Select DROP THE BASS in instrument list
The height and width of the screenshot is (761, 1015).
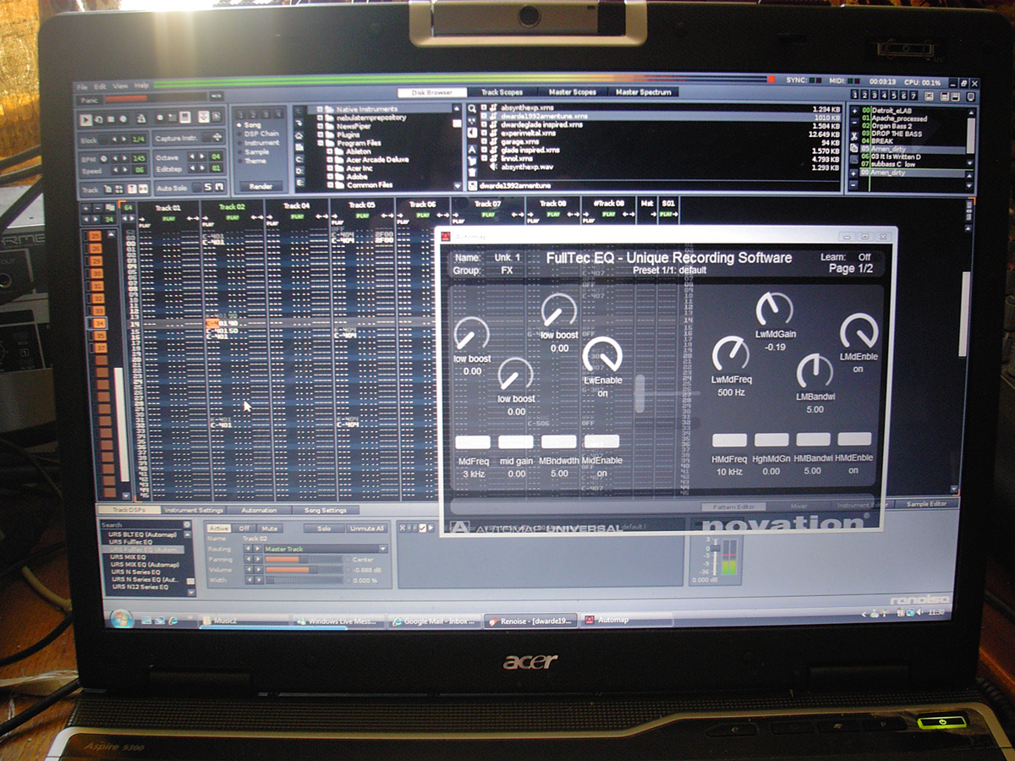click(x=897, y=134)
